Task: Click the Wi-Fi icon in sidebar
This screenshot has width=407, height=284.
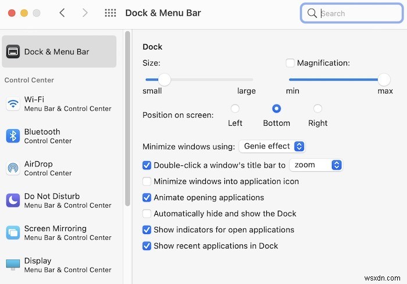Action: (13, 104)
